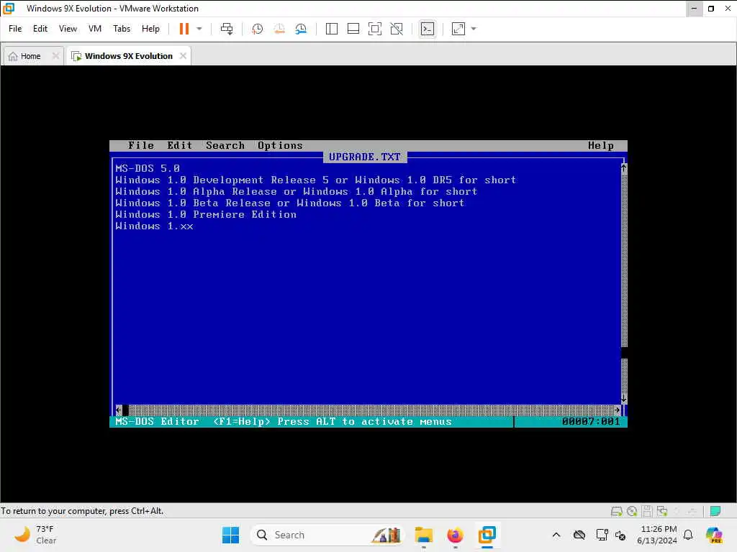Click the cloud sync tray icon
Image resolution: width=737 pixels, height=552 pixels.
click(x=579, y=535)
